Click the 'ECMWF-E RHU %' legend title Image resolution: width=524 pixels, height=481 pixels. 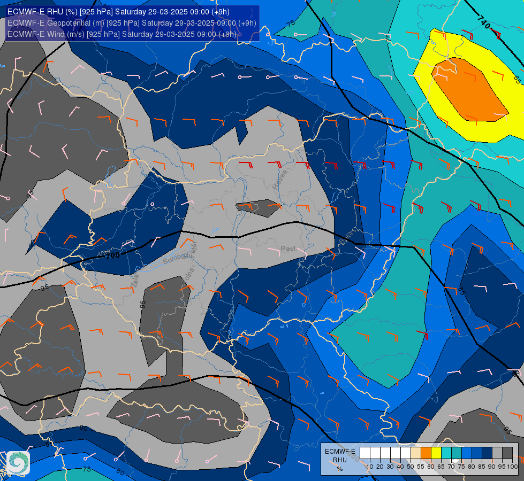(340, 460)
